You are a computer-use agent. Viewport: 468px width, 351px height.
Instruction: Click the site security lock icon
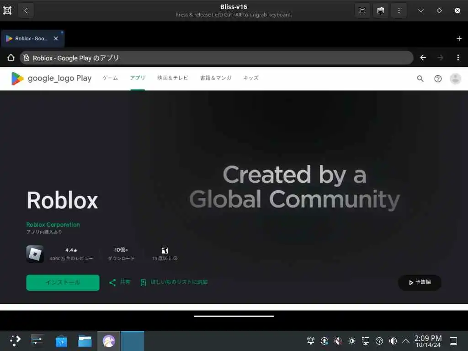coord(26,58)
